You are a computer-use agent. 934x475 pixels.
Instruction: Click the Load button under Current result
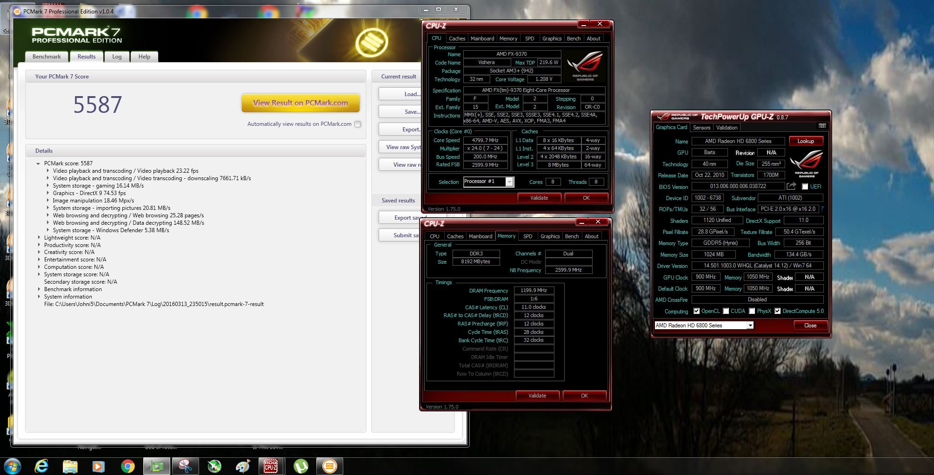(x=400, y=94)
